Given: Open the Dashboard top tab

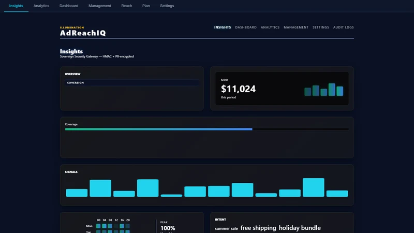Looking at the screenshot, I should pos(69,6).
